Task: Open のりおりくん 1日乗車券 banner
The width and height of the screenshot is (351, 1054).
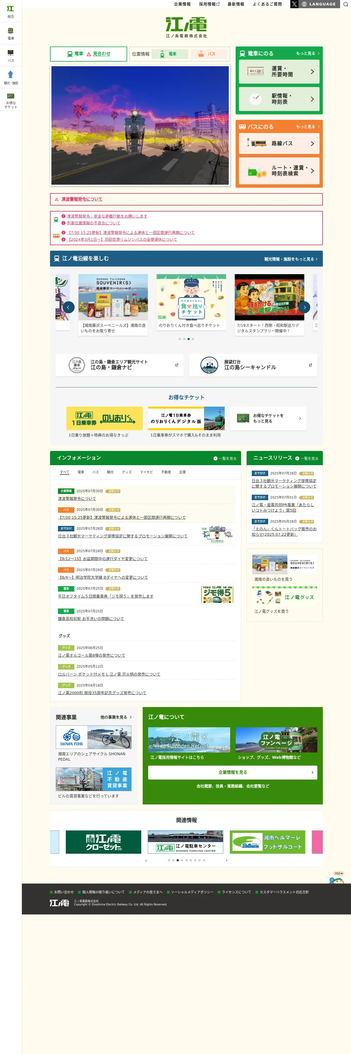Action: [x=105, y=418]
